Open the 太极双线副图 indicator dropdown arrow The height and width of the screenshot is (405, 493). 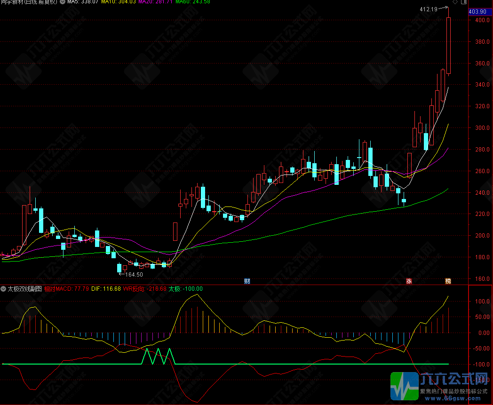[x=3, y=289]
